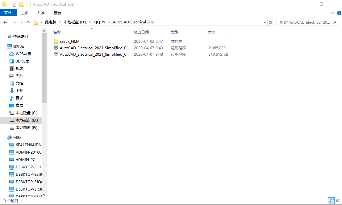
Task: Refresh the current folder
Action: tap(270, 22)
